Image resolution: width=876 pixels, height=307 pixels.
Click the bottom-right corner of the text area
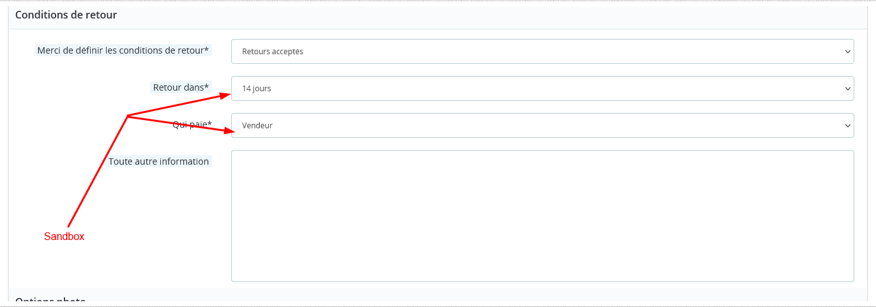point(850,278)
